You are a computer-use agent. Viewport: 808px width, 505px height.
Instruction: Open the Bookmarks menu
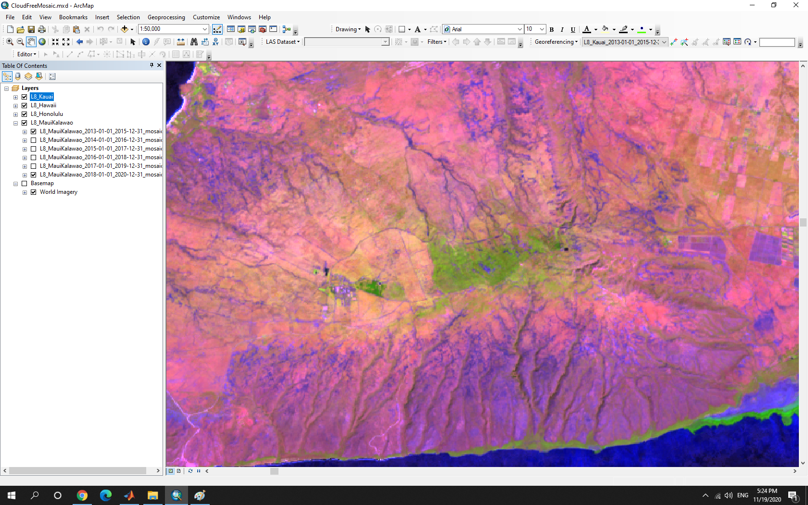point(73,17)
